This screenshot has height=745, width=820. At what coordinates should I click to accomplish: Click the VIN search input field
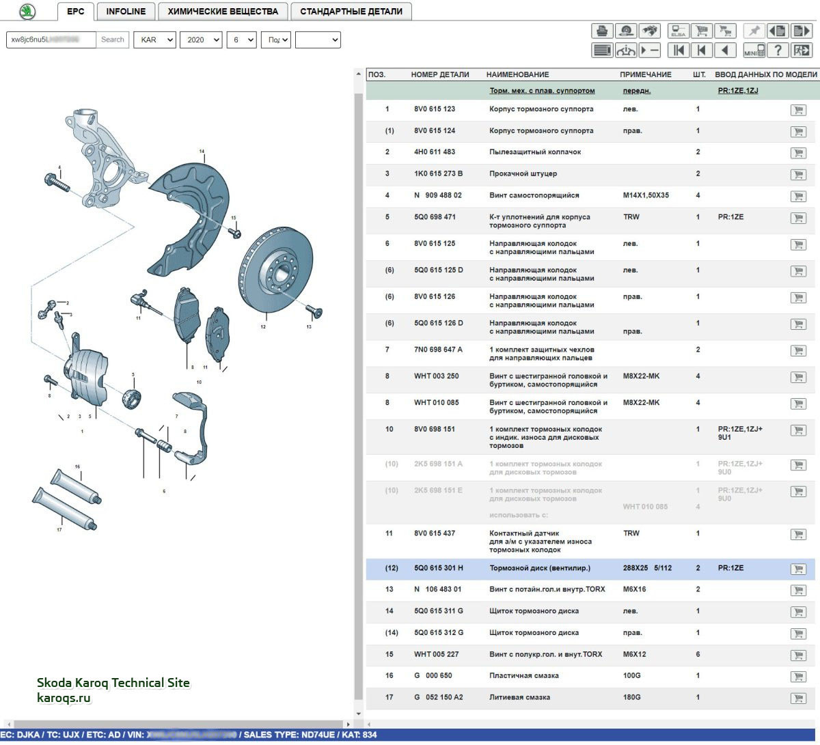51,40
